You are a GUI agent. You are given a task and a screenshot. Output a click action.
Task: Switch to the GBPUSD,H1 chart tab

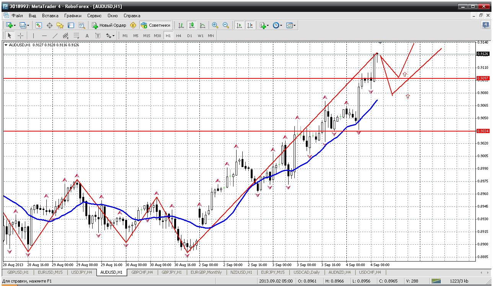click(18, 272)
